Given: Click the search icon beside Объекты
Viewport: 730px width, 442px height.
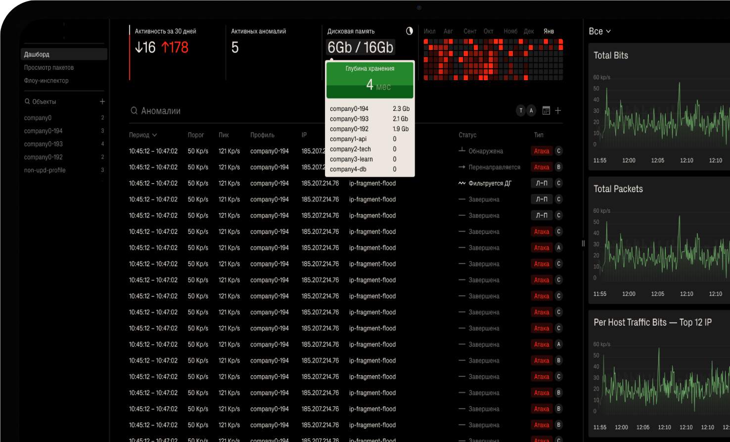Looking at the screenshot, I should (27, 101).
